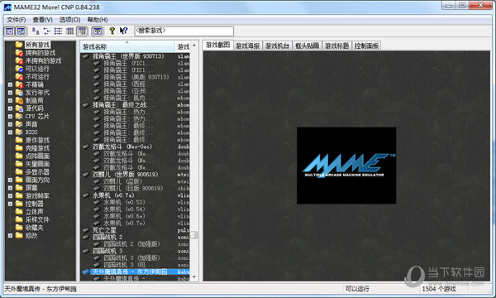Screen dimensions: 496x298
Task: Open the 原作游戏 folder
Action: click(x=37, y=140)
